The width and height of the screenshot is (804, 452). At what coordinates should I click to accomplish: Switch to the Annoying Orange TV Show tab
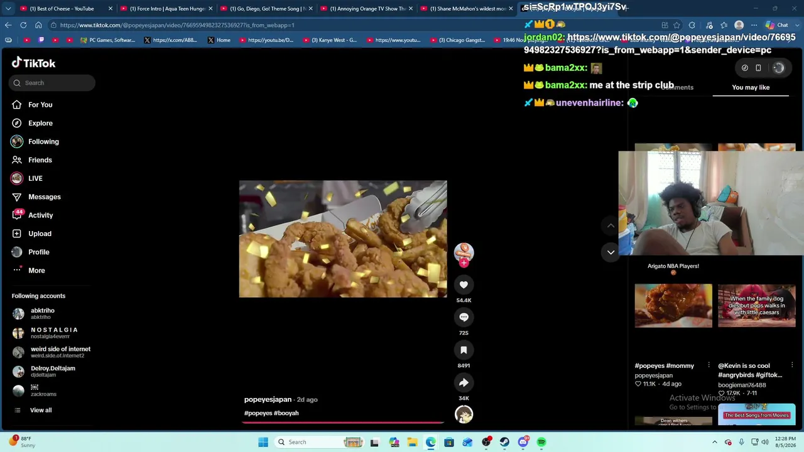[366, 8]
